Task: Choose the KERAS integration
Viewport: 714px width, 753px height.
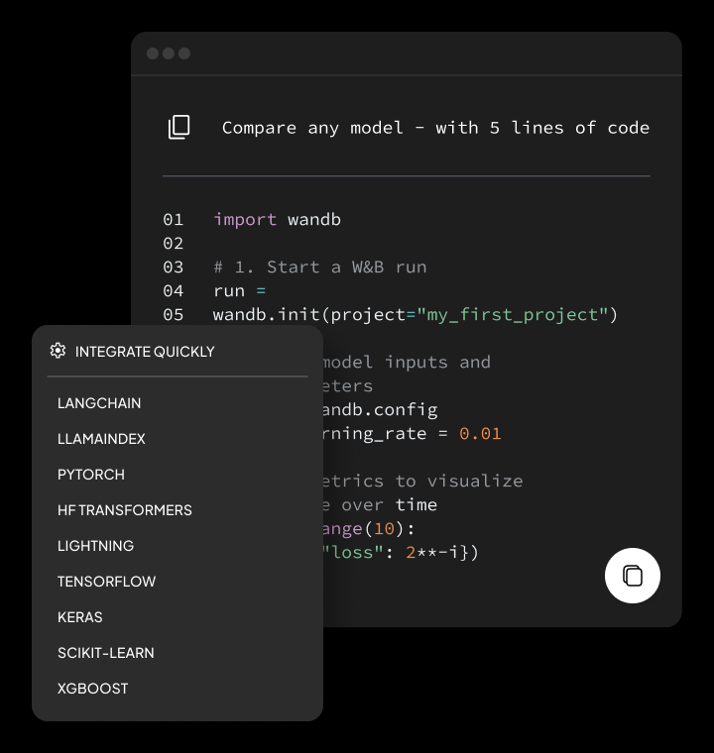Action: pos(79,617)
